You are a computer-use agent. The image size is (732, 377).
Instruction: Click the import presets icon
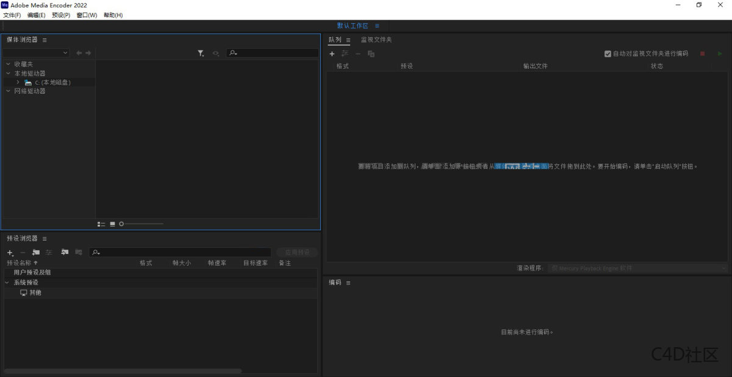(x=65, y=252)
